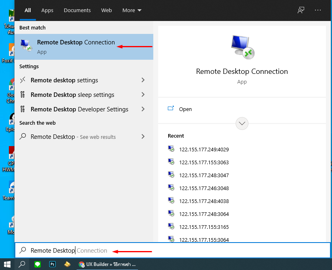The height and width of the screenshot is (270, 332).
Task: Expand Remote desktop settings chevron
Action: (x=143, y=80)
